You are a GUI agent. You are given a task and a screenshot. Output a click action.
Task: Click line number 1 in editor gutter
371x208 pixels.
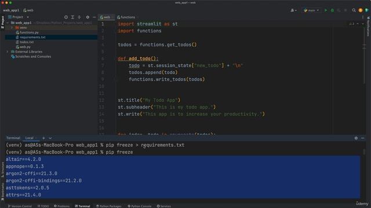pos(103,24)
